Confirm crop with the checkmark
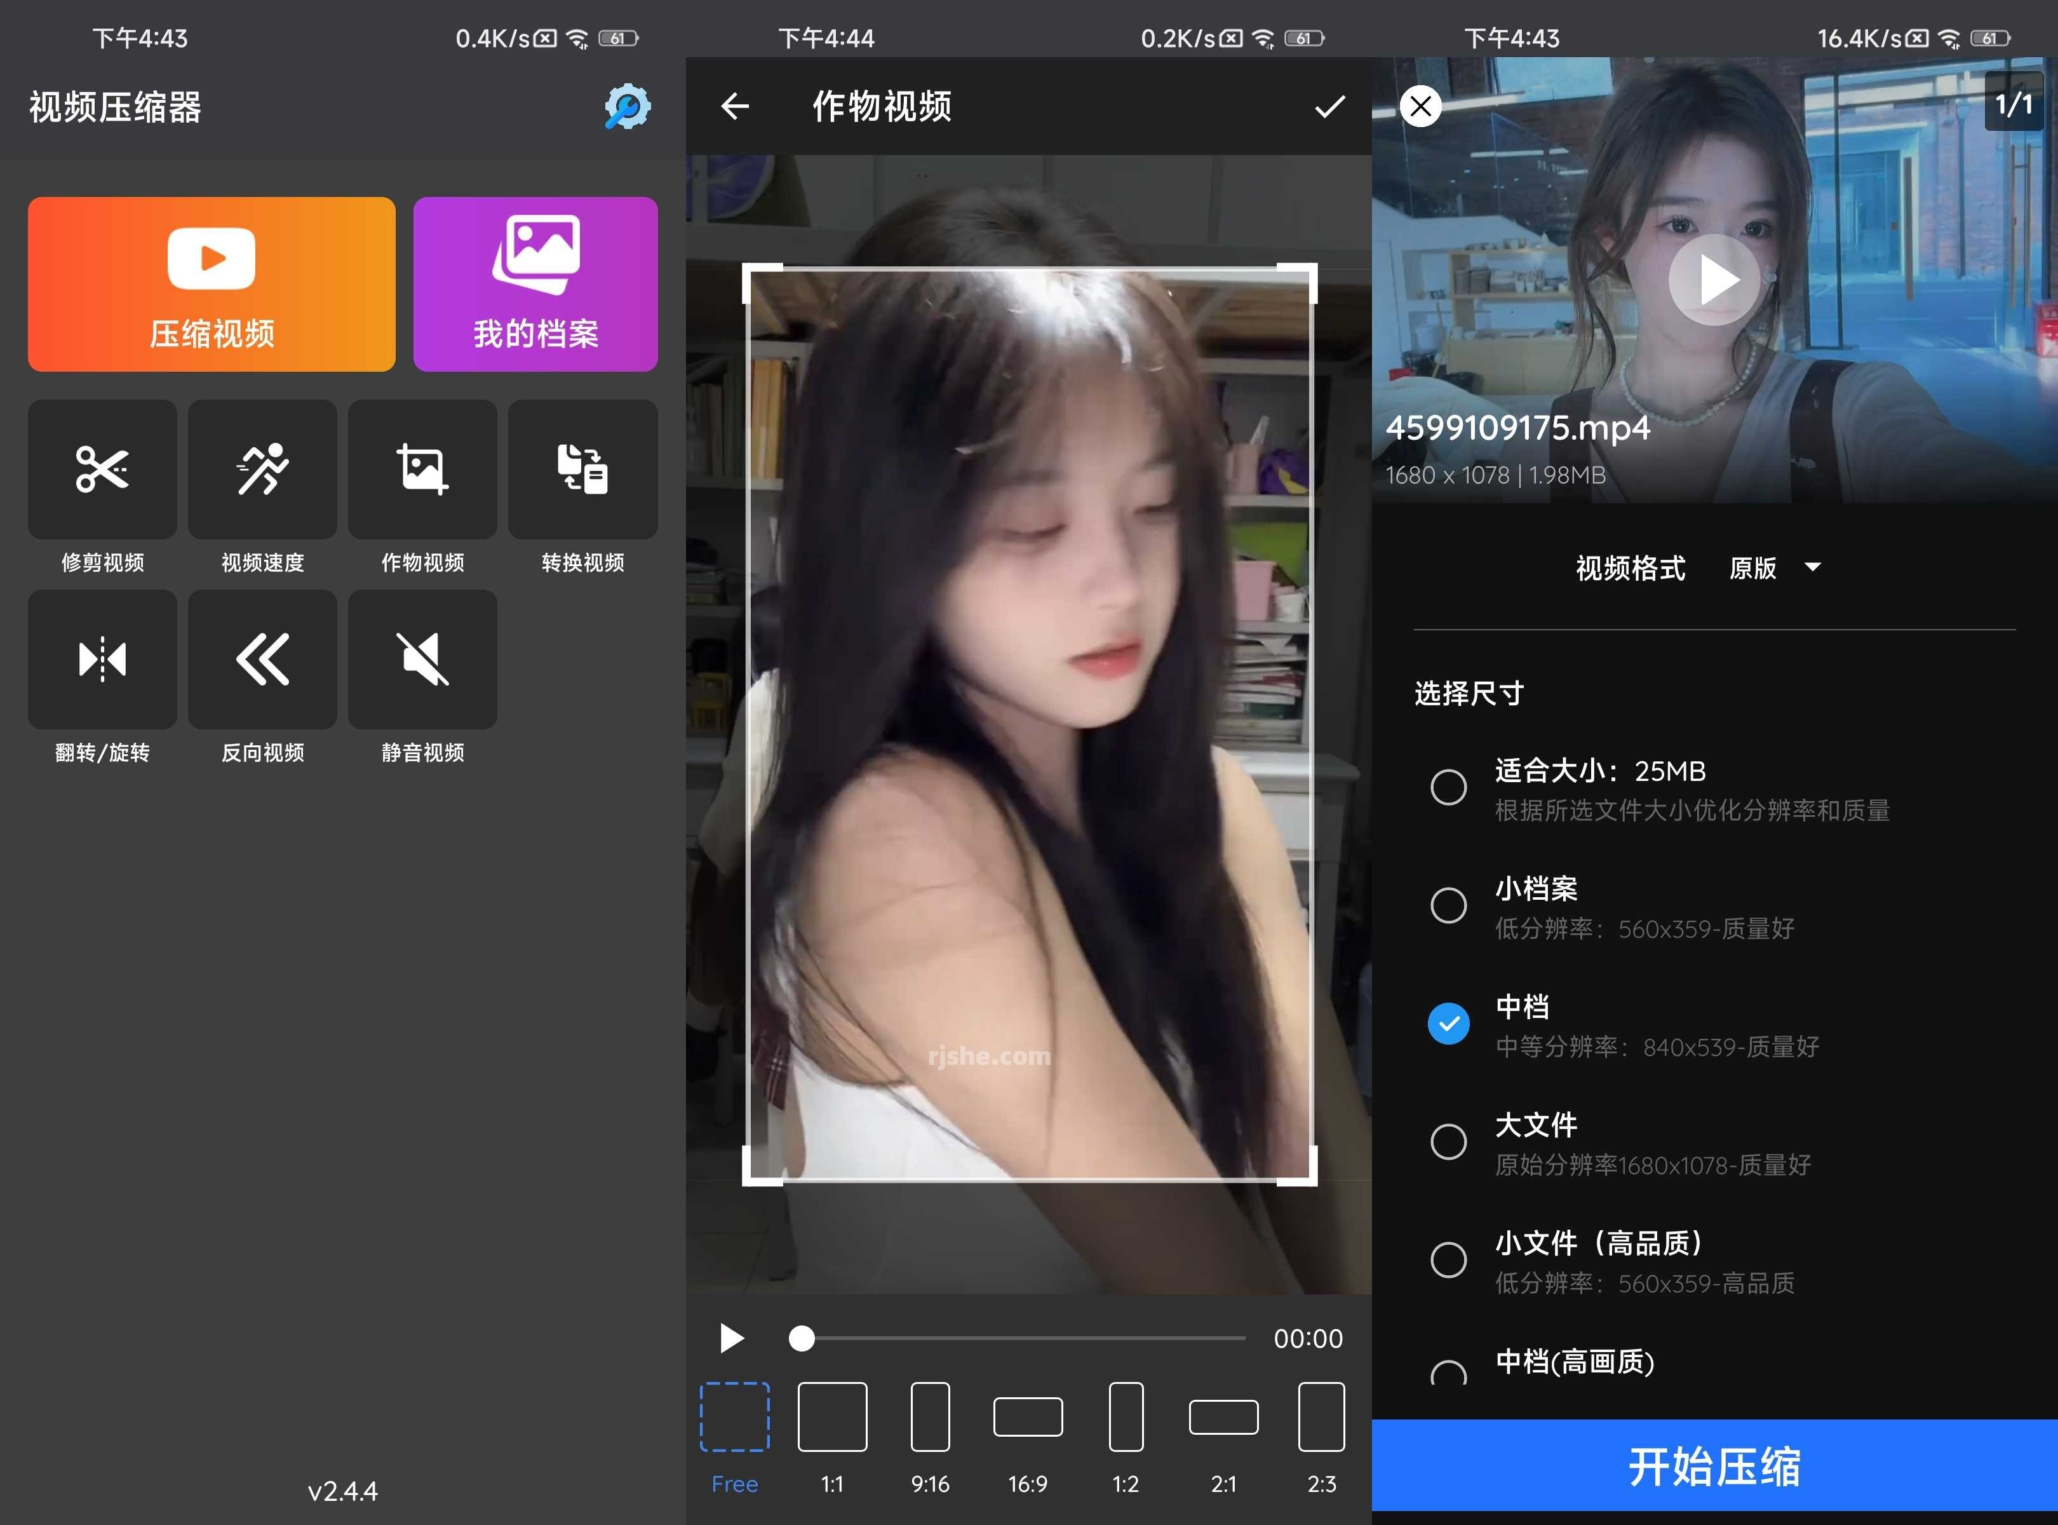This screenshot has height=1525, width=2058. pos(1329,106)
